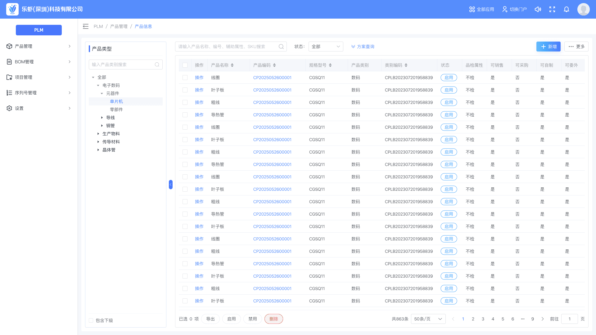Click the sidebar collapse hamburger icon
This screenshot has width=596, height=335.
pyautogui.click(x=86, y=26)
